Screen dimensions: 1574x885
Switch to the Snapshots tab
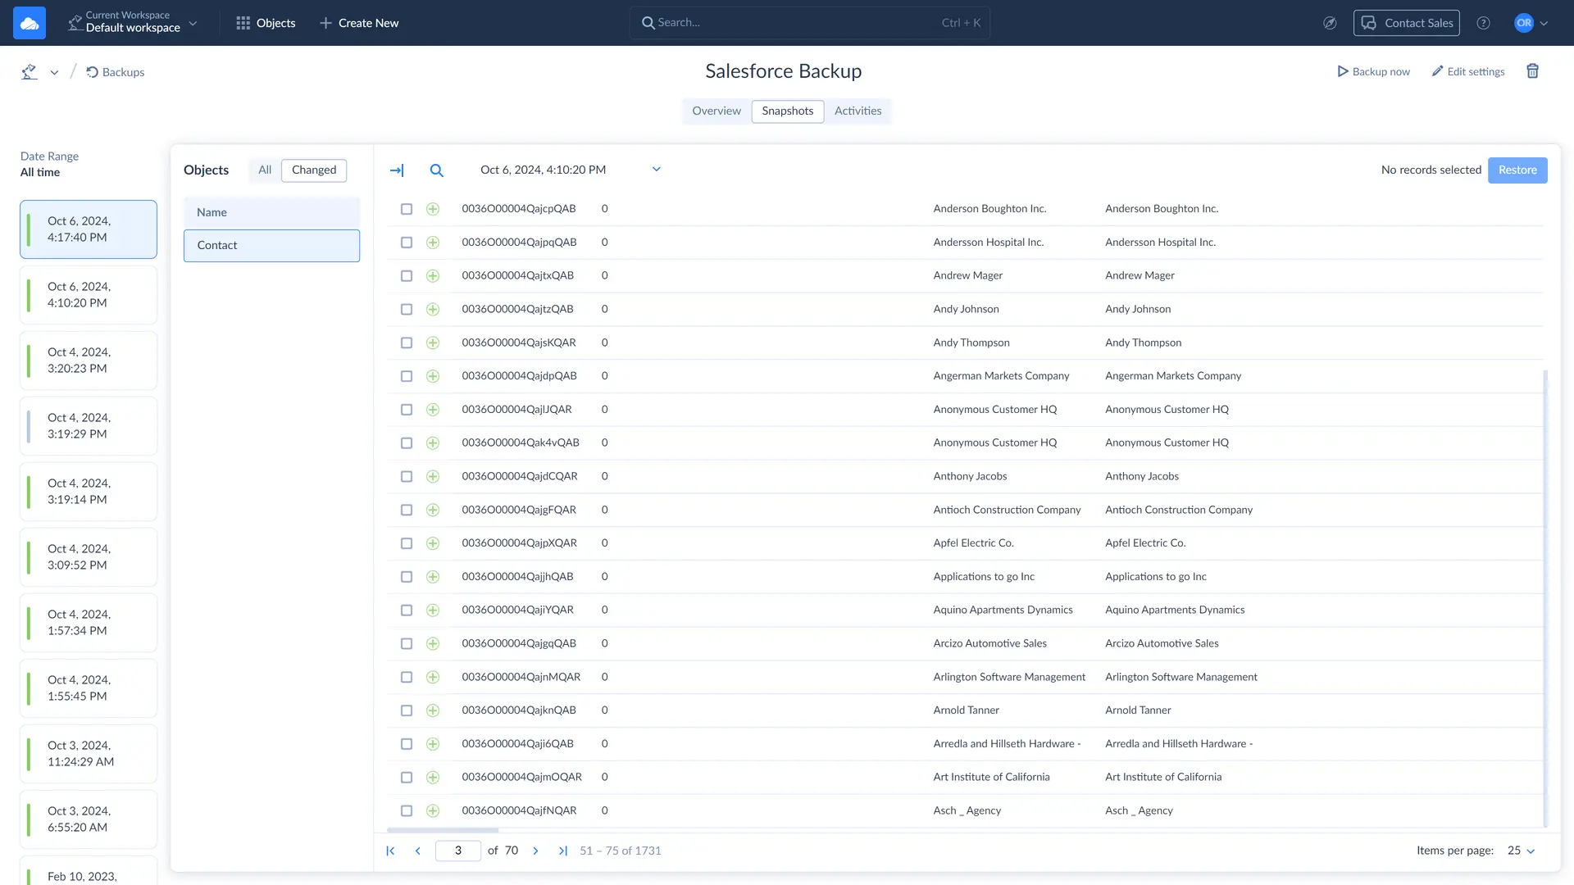(x=787, y=111)
